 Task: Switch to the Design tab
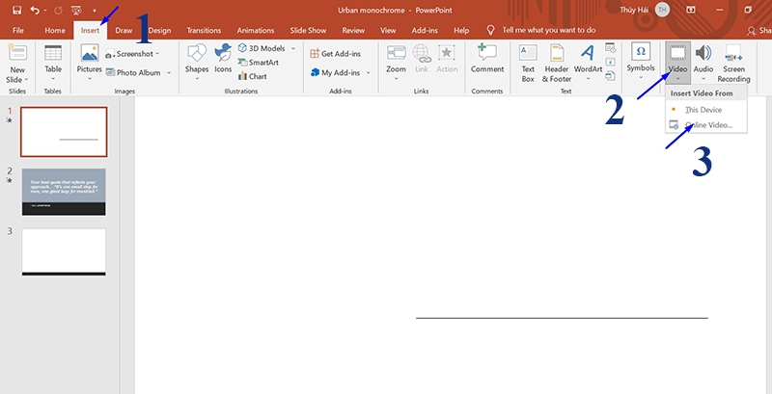(160, 31)
